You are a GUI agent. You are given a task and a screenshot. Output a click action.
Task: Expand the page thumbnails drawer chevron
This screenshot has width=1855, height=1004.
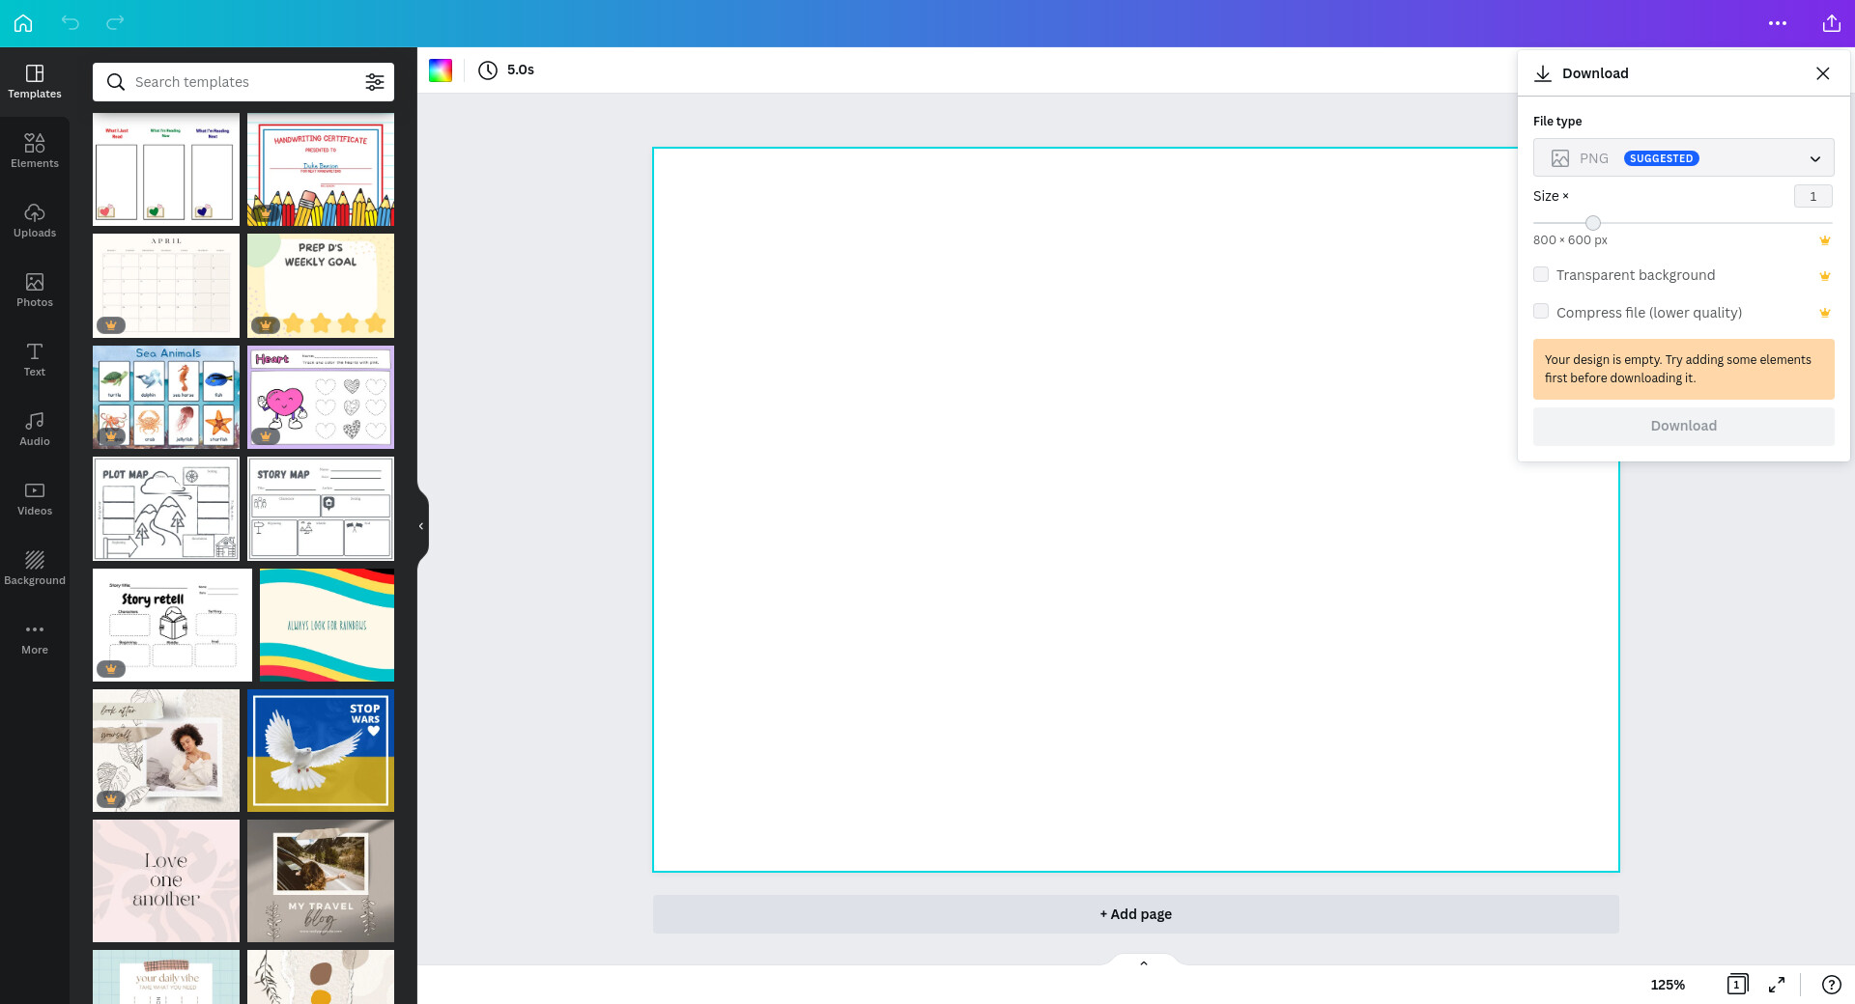pos(1144,963)
